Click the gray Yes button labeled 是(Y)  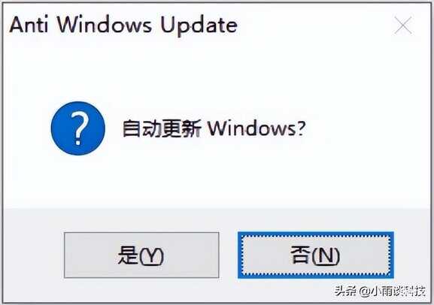[141, 255]
